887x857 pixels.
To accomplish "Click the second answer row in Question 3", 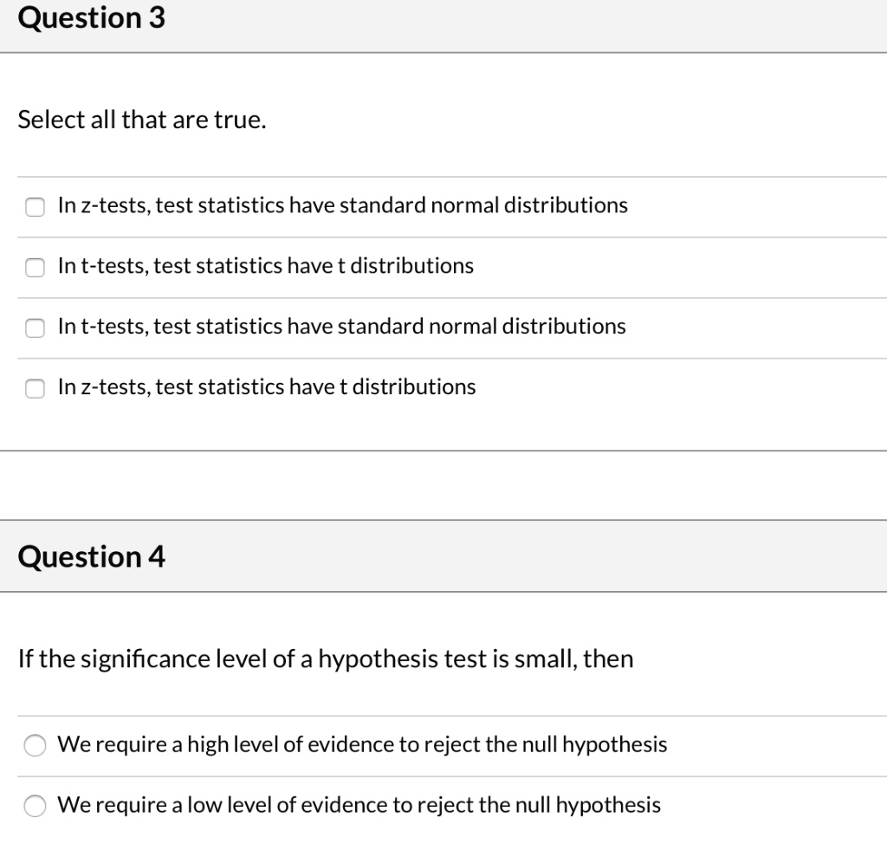I will point(265,266).
